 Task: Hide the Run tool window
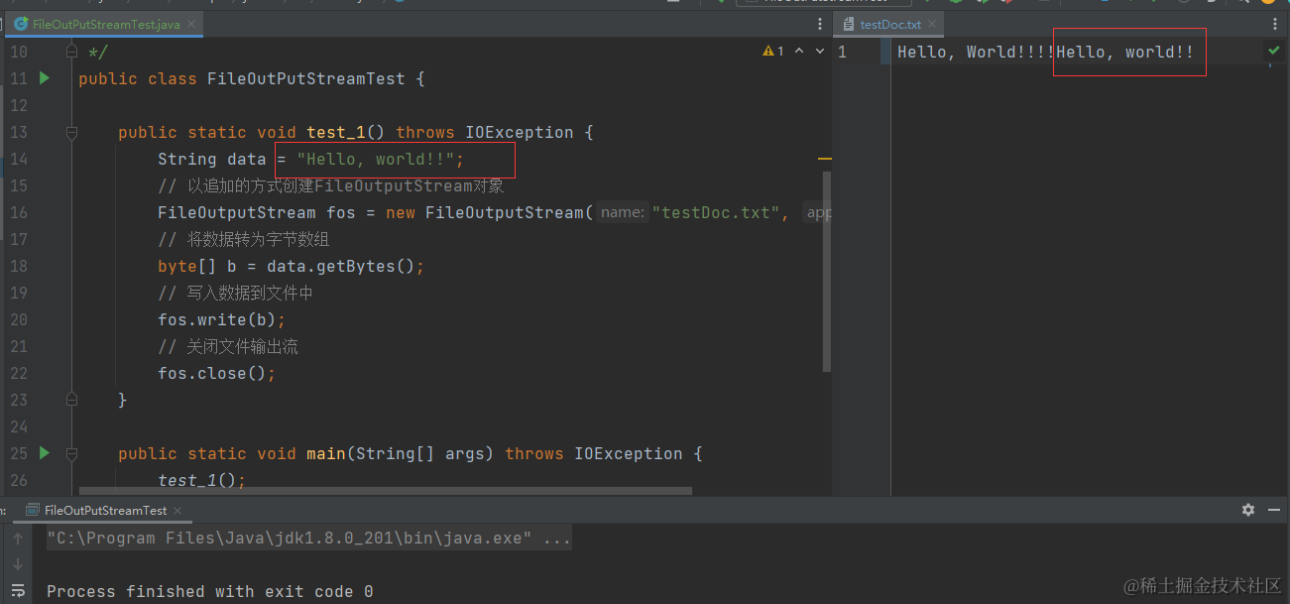tap(1275, 510)
